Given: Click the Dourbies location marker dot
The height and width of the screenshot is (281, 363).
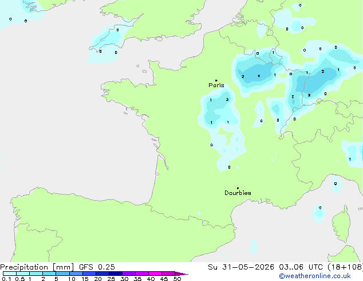Looking at the screenshot, I should point(238,188).
